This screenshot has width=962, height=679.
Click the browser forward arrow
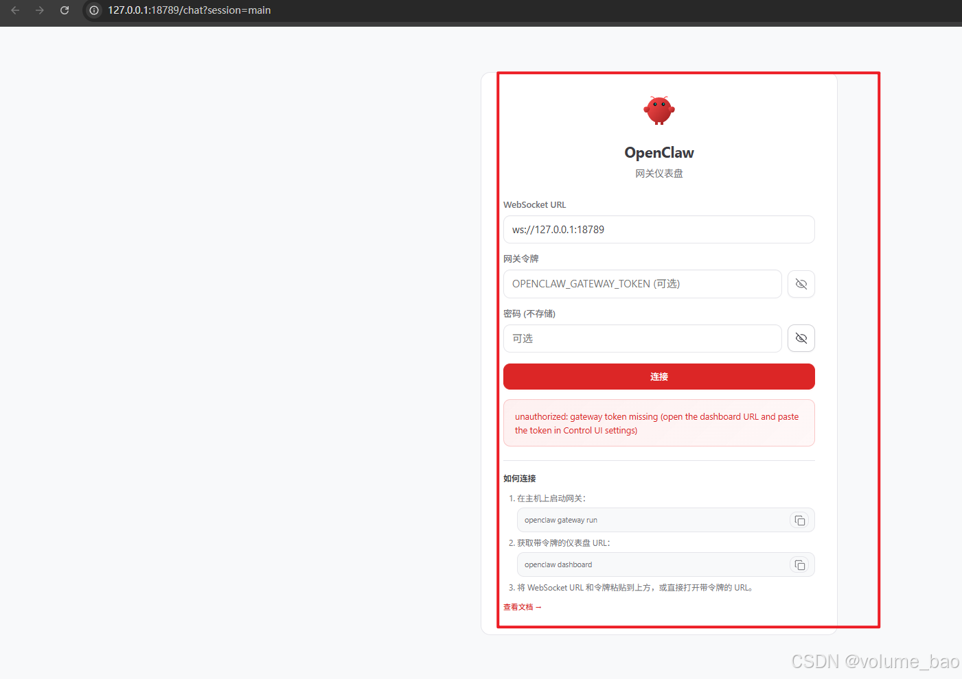tap(40, 10)
